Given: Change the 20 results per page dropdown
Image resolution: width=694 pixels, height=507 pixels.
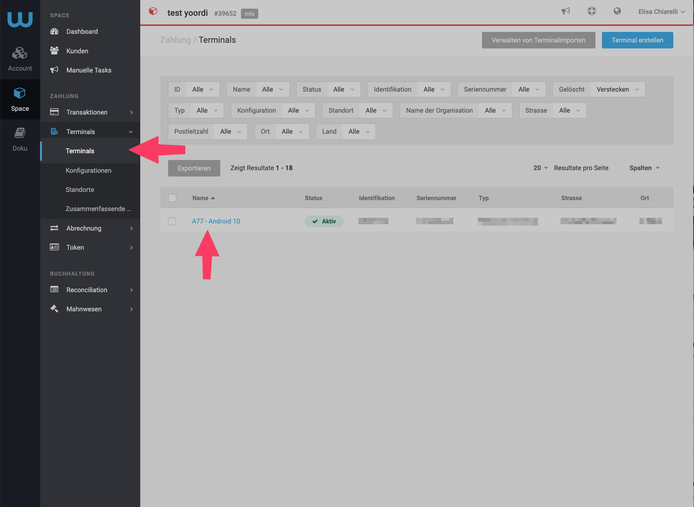Looking at the screenshot, I should [x=541, y=168].
